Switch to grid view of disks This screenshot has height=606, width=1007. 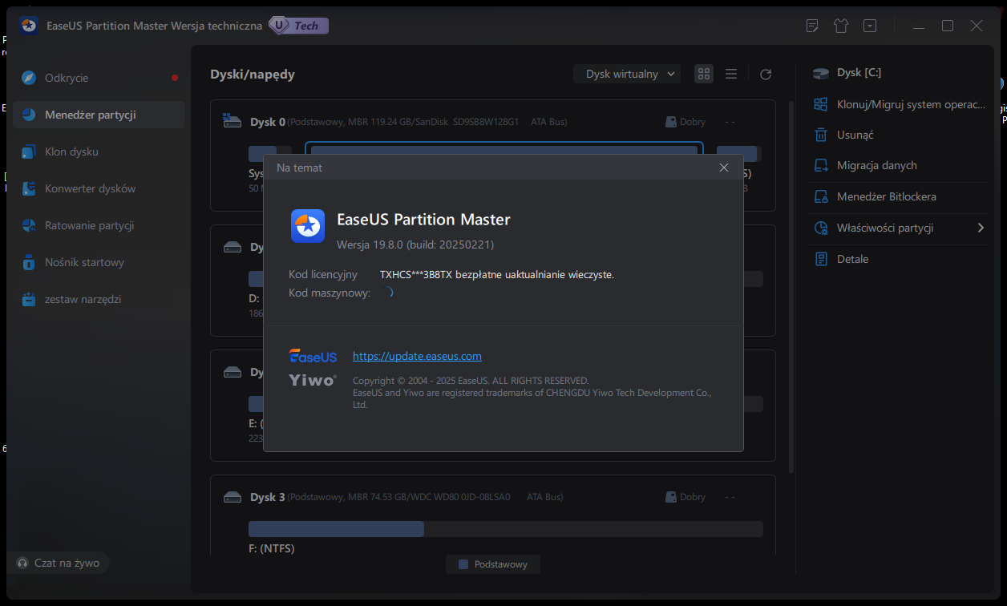[704, 74]
